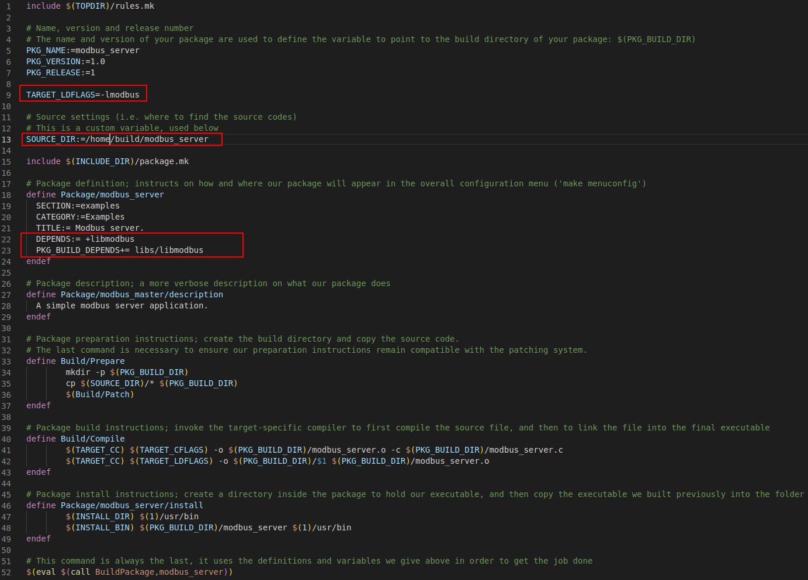
Task: Click the '$(INSTALL_BIN)' command on line 48
Action: [x=209, y=527]
